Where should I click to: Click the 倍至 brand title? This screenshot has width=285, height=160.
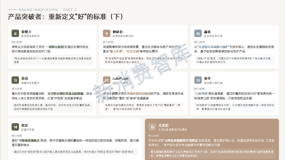point(25,125)
